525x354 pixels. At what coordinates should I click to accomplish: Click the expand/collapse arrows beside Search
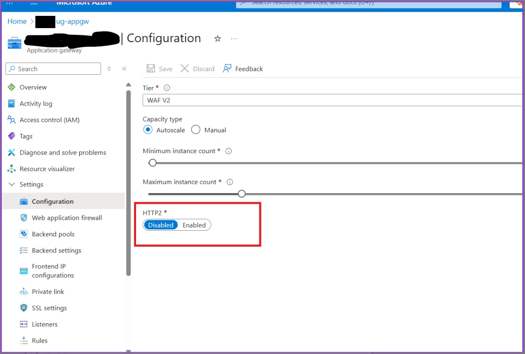pos(109,68)
